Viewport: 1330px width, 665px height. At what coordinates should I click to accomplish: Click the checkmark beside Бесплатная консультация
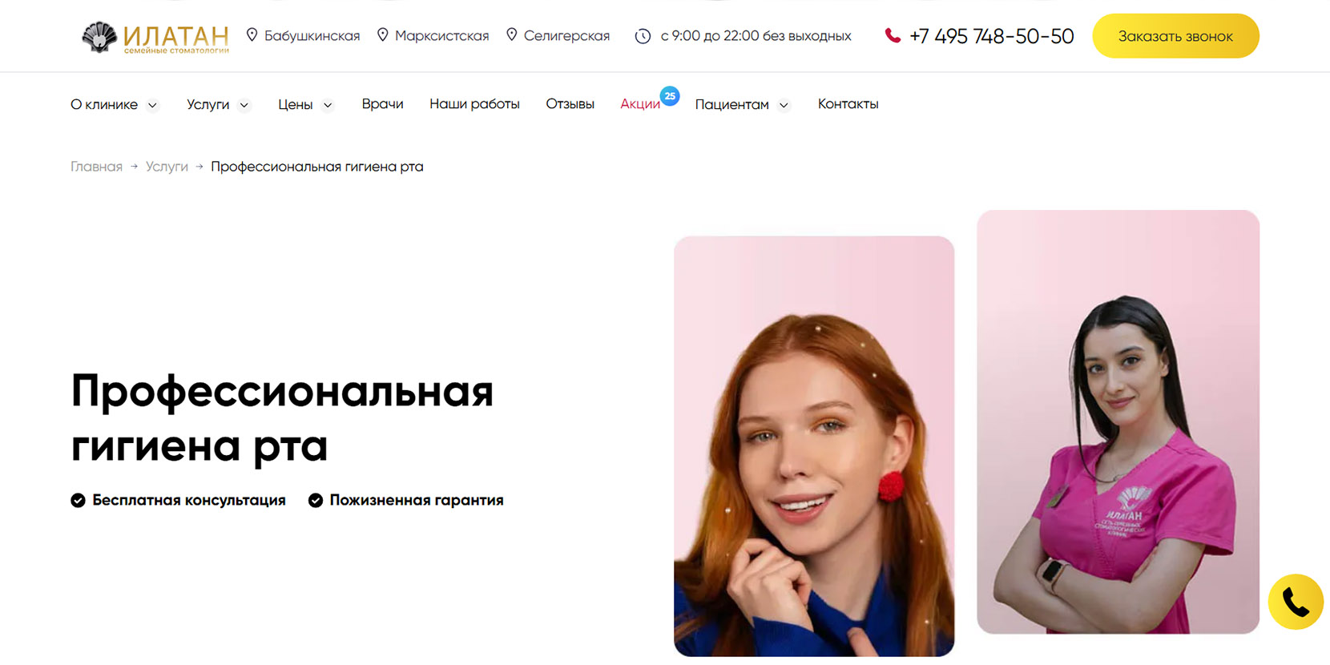(x=78, y=501)
